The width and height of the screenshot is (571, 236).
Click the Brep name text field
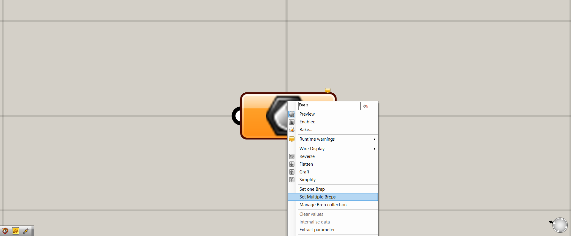pos(329,106)
